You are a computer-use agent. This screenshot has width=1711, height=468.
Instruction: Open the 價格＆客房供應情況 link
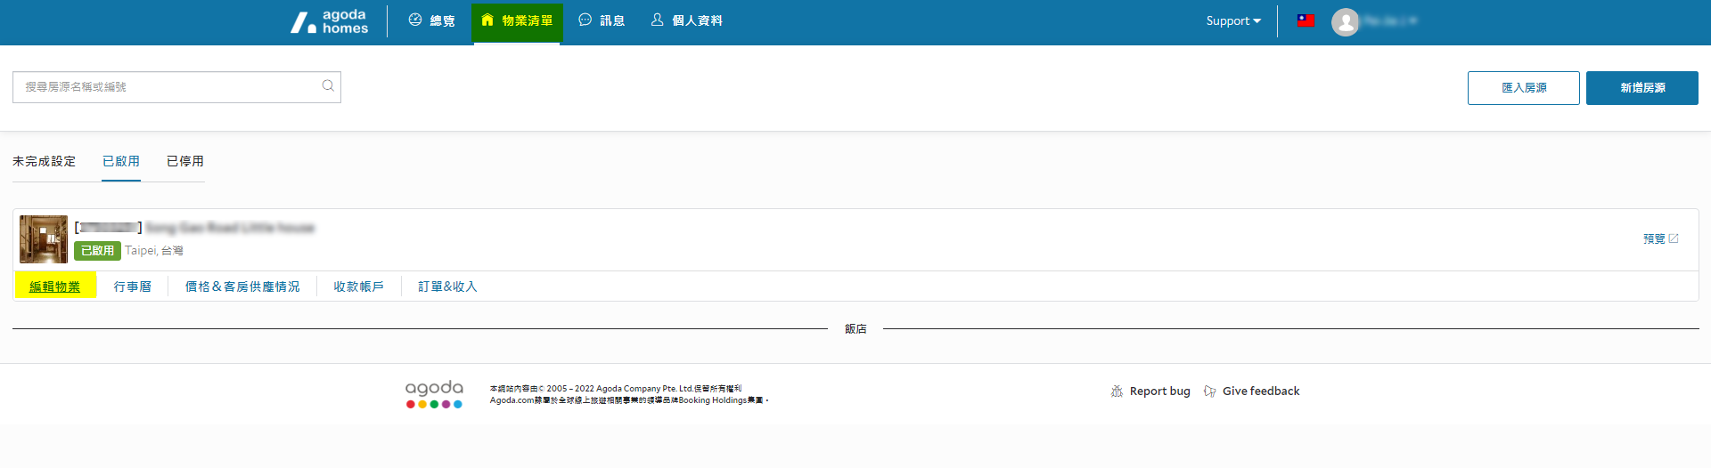coord(242,286)
